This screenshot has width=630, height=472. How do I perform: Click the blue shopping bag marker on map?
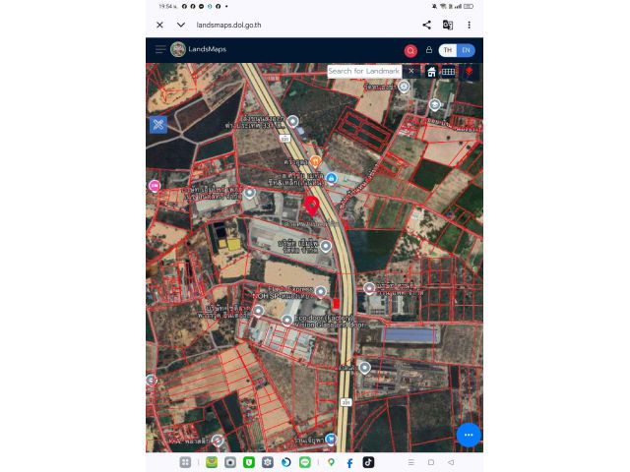[x=331, y=178]
